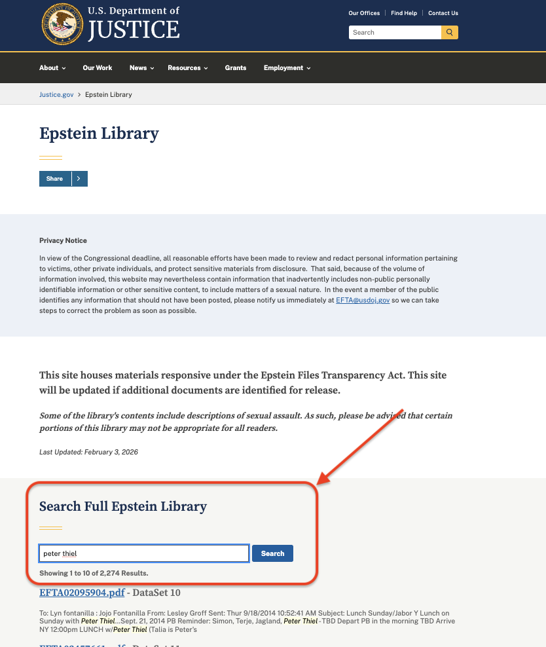Click the header site search field
The height and width of the screenshot is (647, 546).
395,32
